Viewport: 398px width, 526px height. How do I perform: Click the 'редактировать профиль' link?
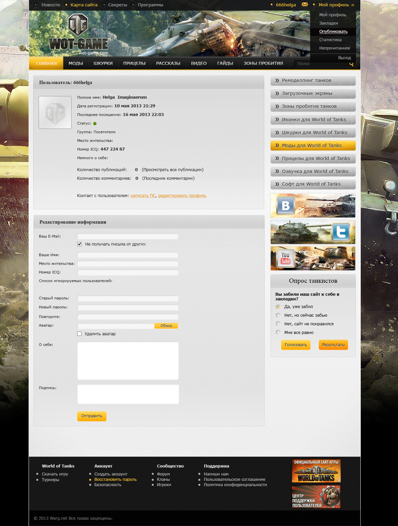coord(182,195)
